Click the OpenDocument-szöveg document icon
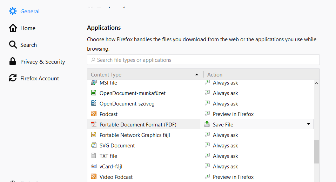The width and height of the screenshot is (336, 182). [x=94, y=103]
